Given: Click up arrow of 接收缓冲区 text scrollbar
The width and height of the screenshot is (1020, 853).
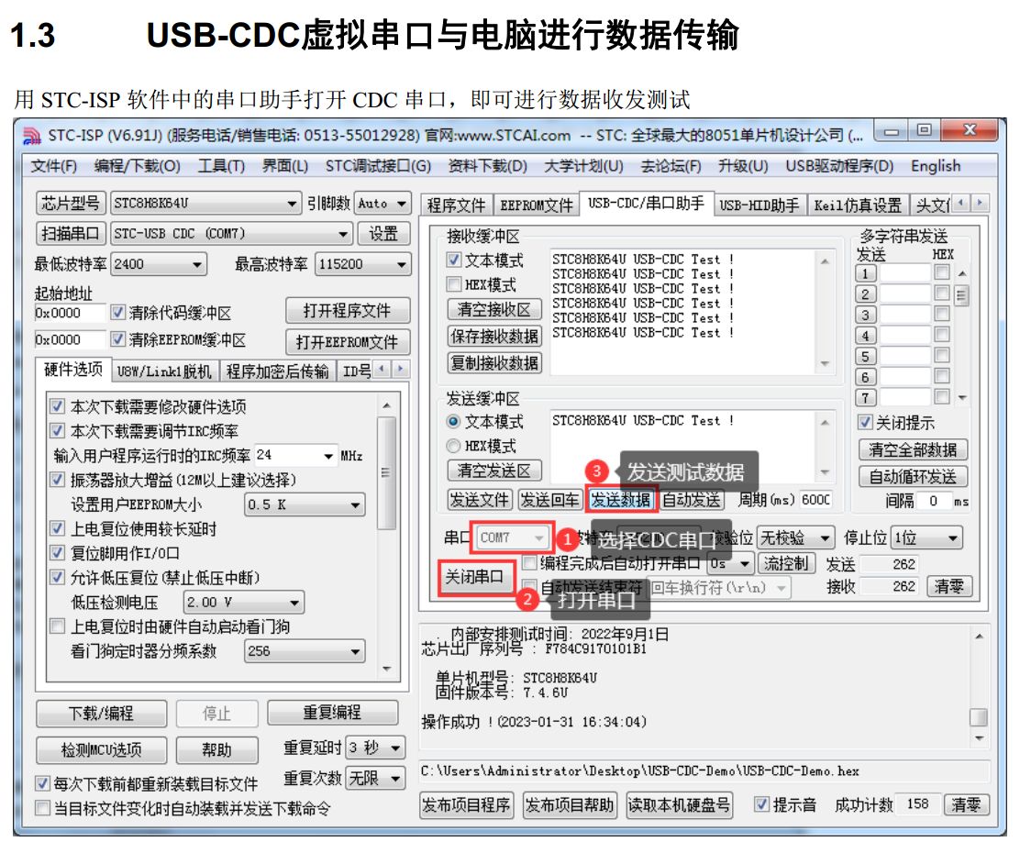Looking at the screenshot, I should 825,261.
